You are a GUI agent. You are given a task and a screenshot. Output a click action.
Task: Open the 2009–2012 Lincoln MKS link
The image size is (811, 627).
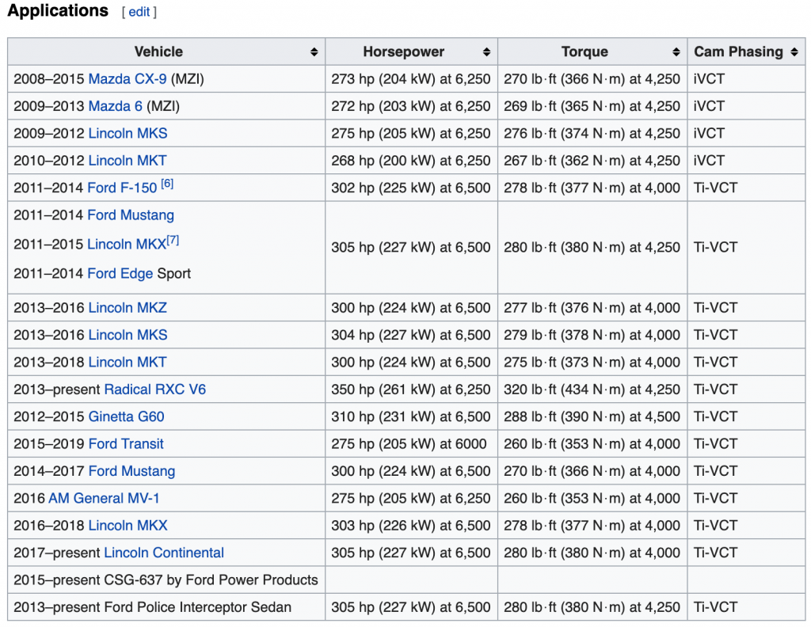pyautogui.click(x=128, y=133)
